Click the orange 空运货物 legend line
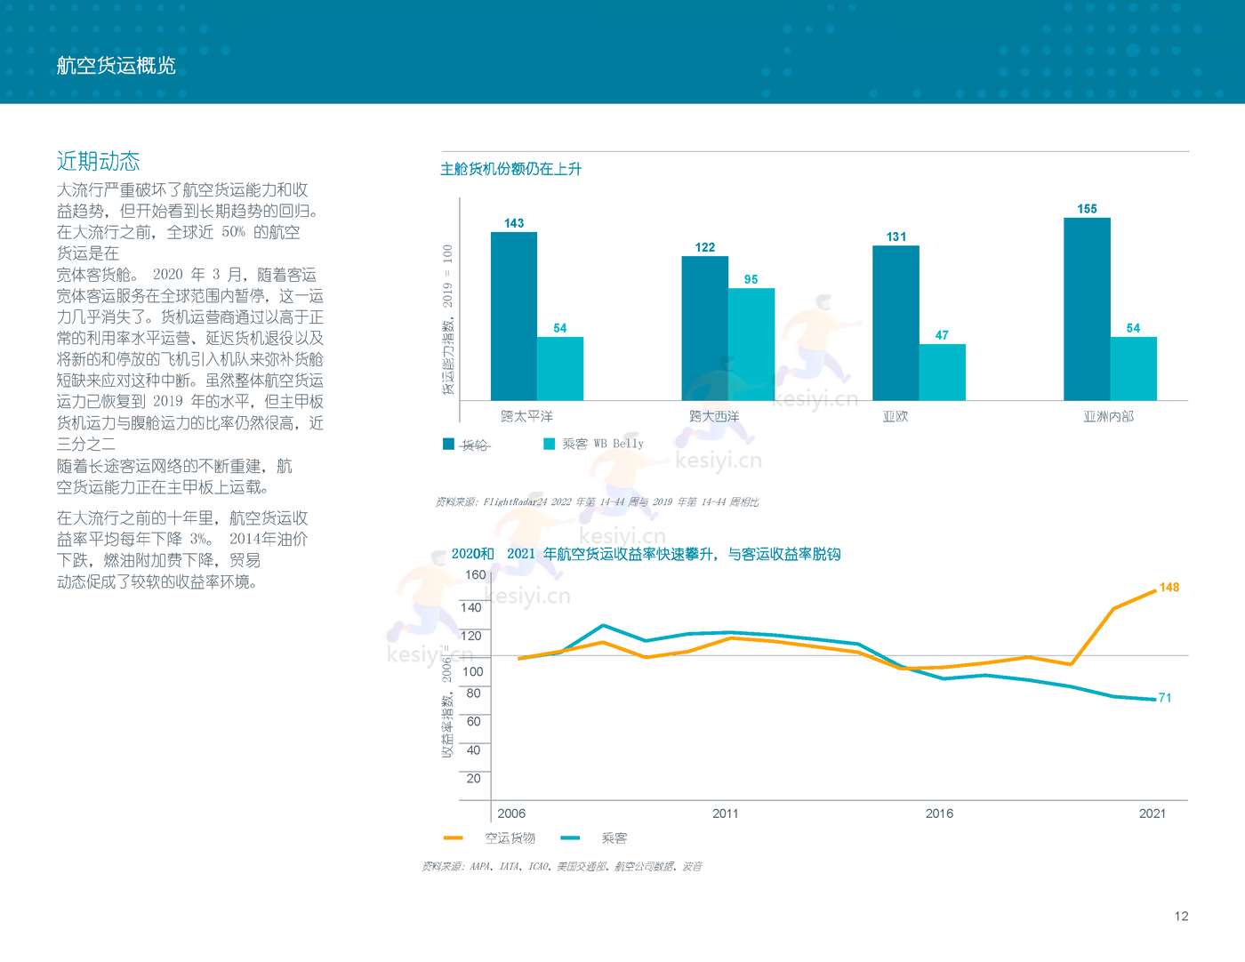Image resolution: width=1245 pixels, height=962 pixels. tap(454, 838)
